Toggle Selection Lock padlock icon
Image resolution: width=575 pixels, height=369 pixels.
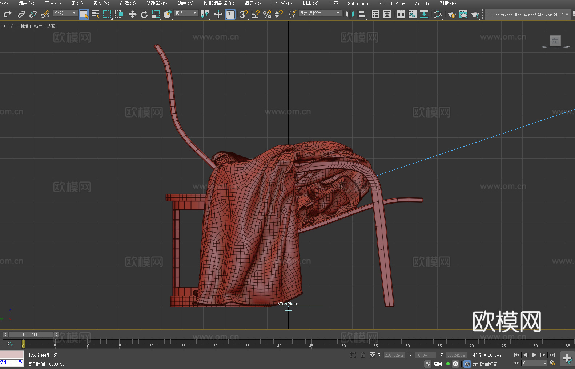pyautogui.click(x=362, y=355)
